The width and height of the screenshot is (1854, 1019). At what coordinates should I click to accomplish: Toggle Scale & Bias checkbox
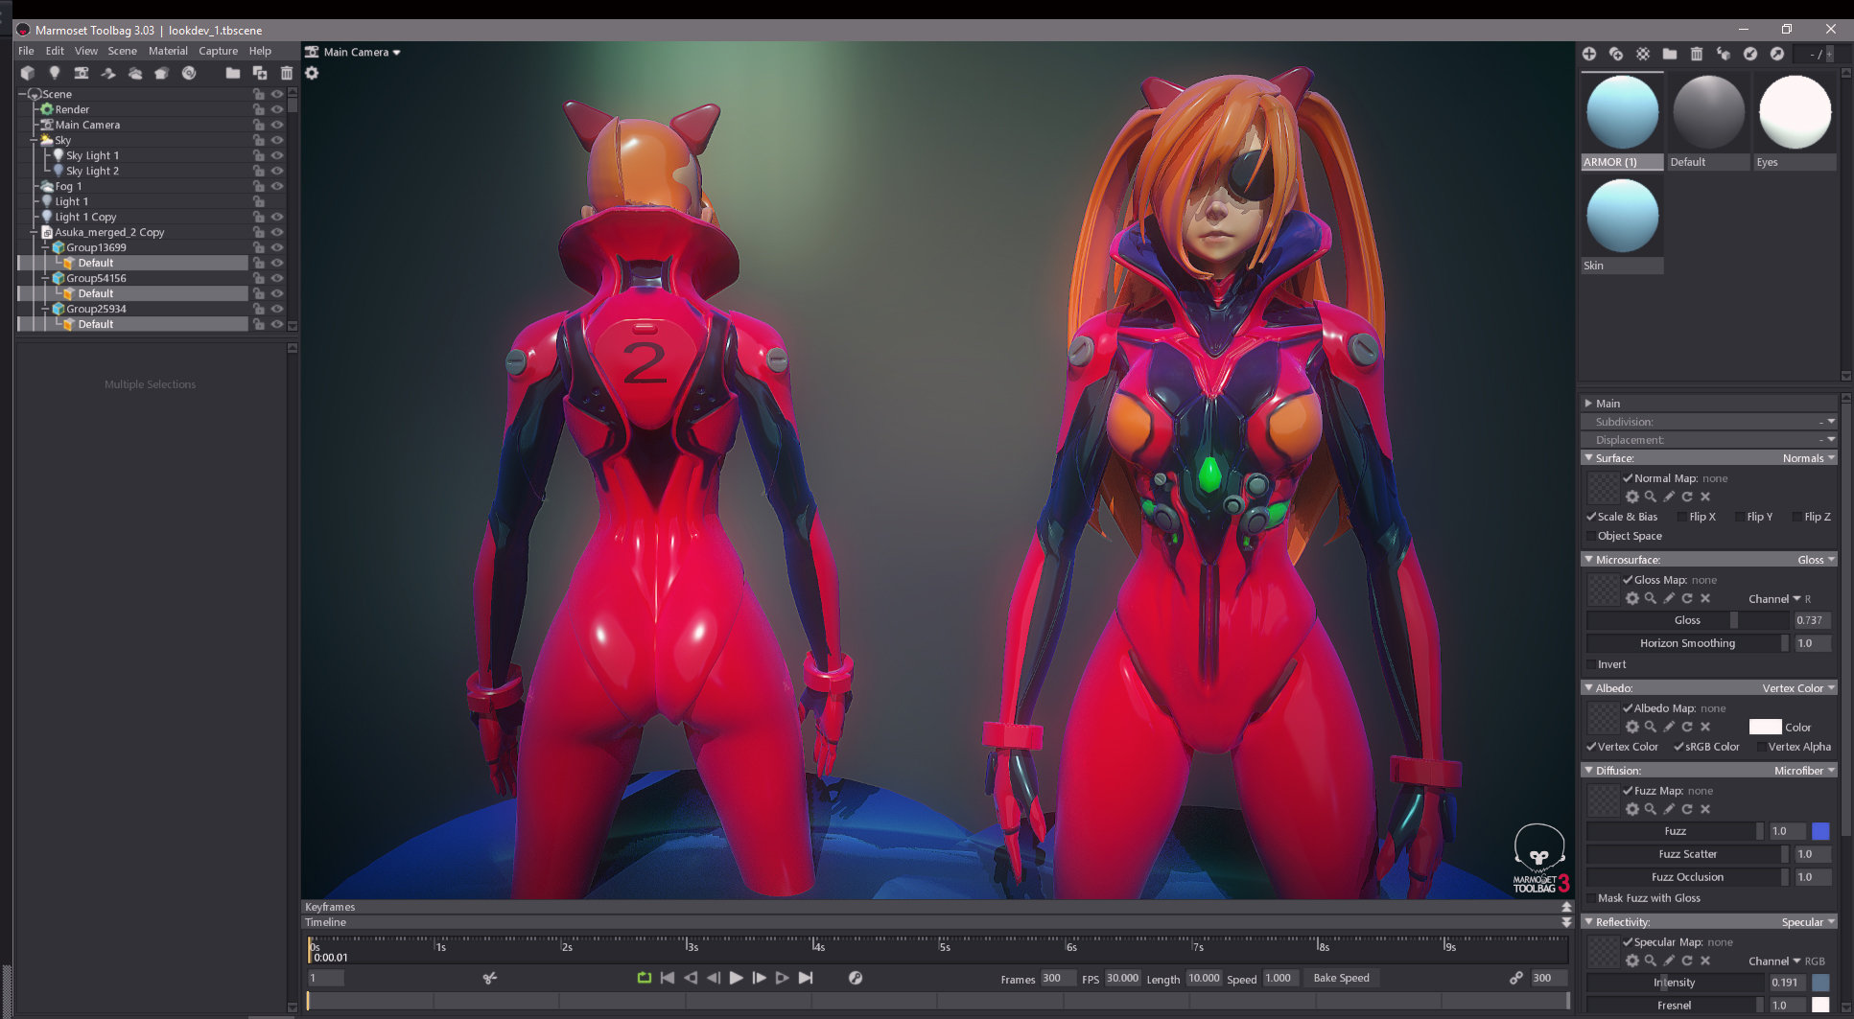1591,517
